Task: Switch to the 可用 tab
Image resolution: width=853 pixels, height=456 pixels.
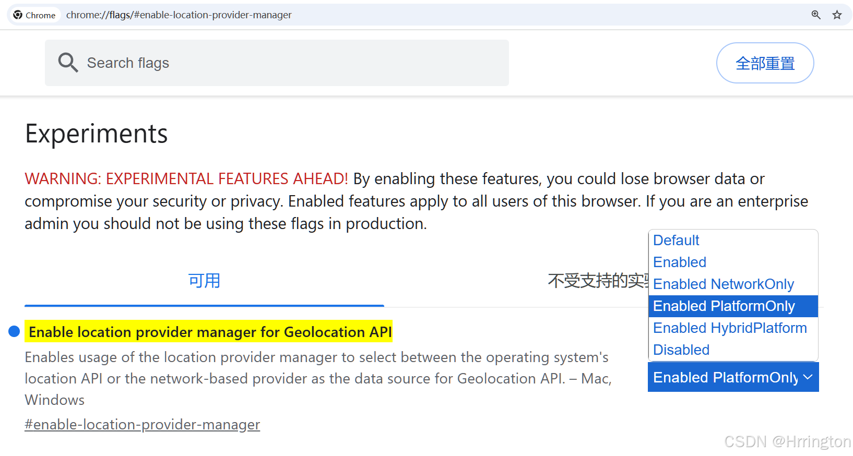Action: click(x=204, y=281)
